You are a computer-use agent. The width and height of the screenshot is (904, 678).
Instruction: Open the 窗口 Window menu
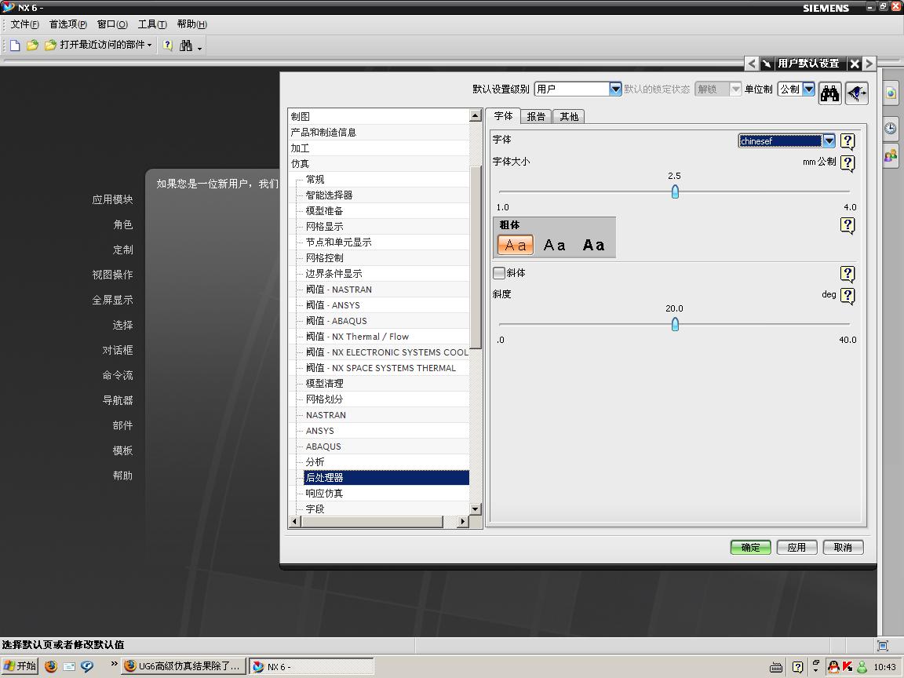point(112,24)
